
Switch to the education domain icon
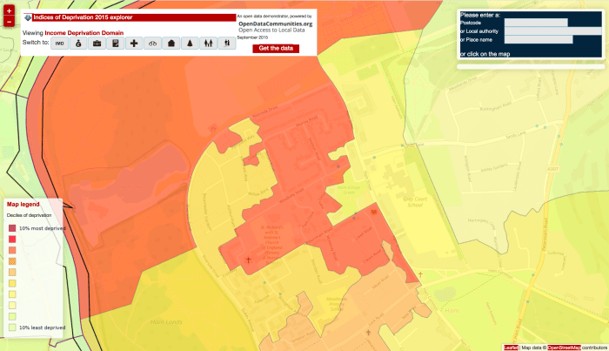(115, 43)
